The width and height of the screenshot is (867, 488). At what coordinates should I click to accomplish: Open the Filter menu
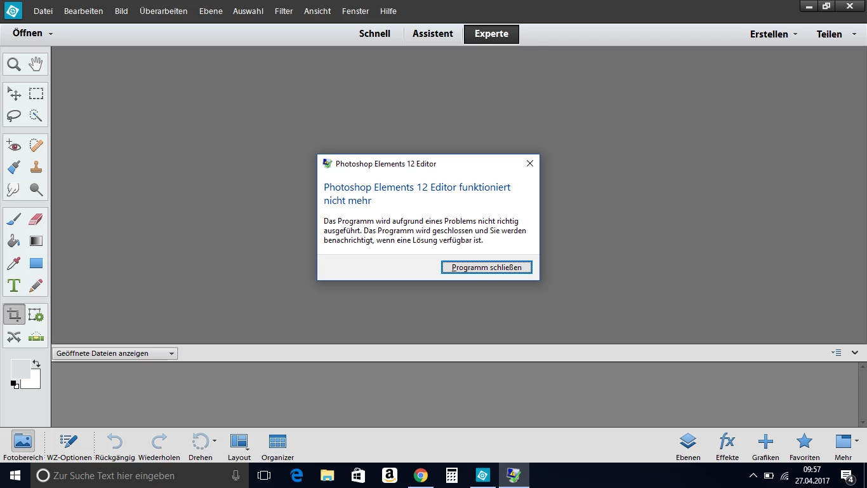(x=284, y=11)
